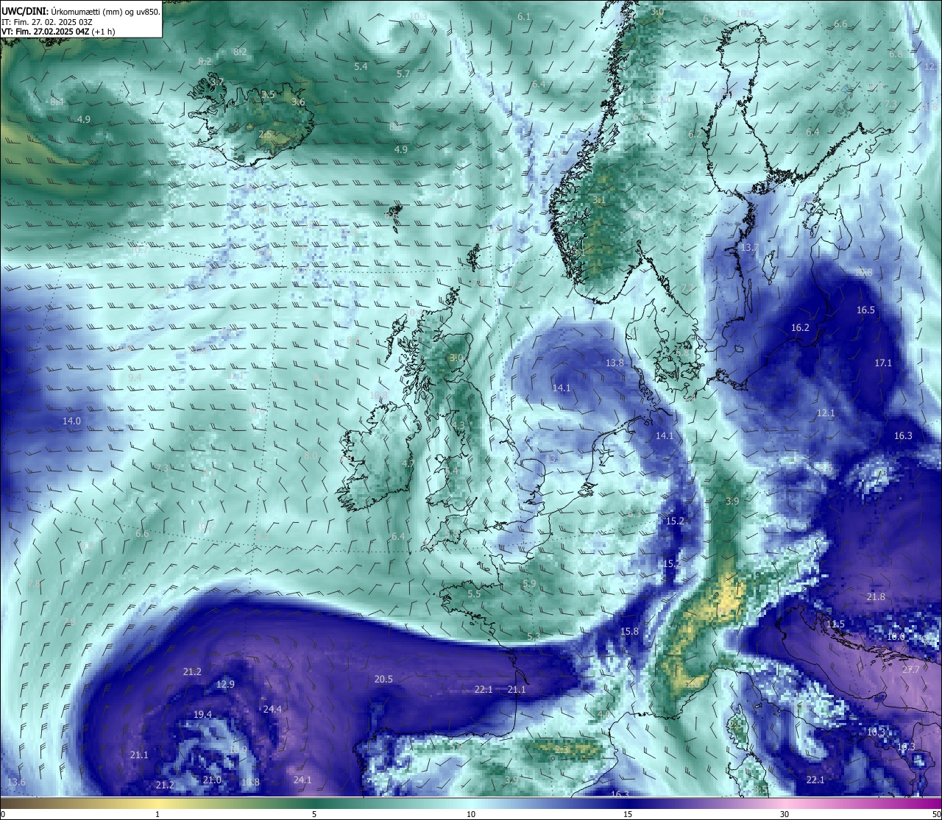Click the 16.2 value over the Baltic
This screenshot has height=820, width=942.
800,327
